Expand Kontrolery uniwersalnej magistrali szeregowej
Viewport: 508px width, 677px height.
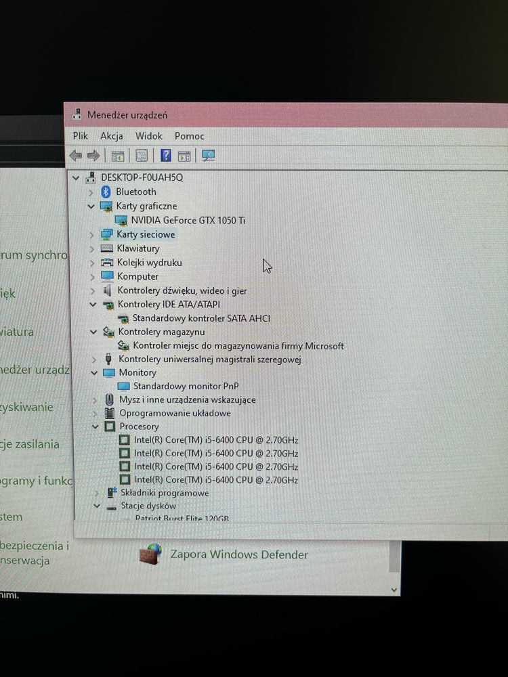coord(93,359)
